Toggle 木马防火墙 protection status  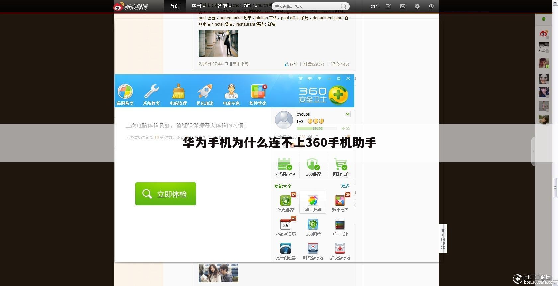tap(285, 167)
